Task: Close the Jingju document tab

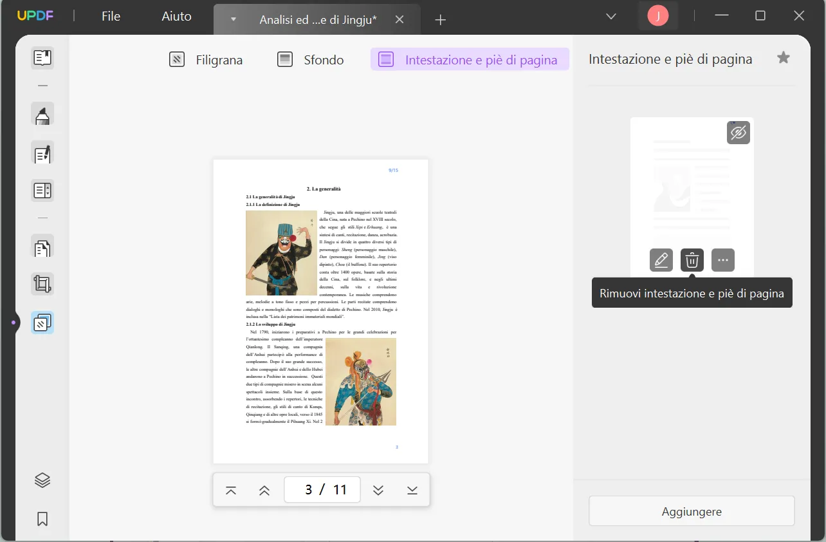Action: pos(399,20)
